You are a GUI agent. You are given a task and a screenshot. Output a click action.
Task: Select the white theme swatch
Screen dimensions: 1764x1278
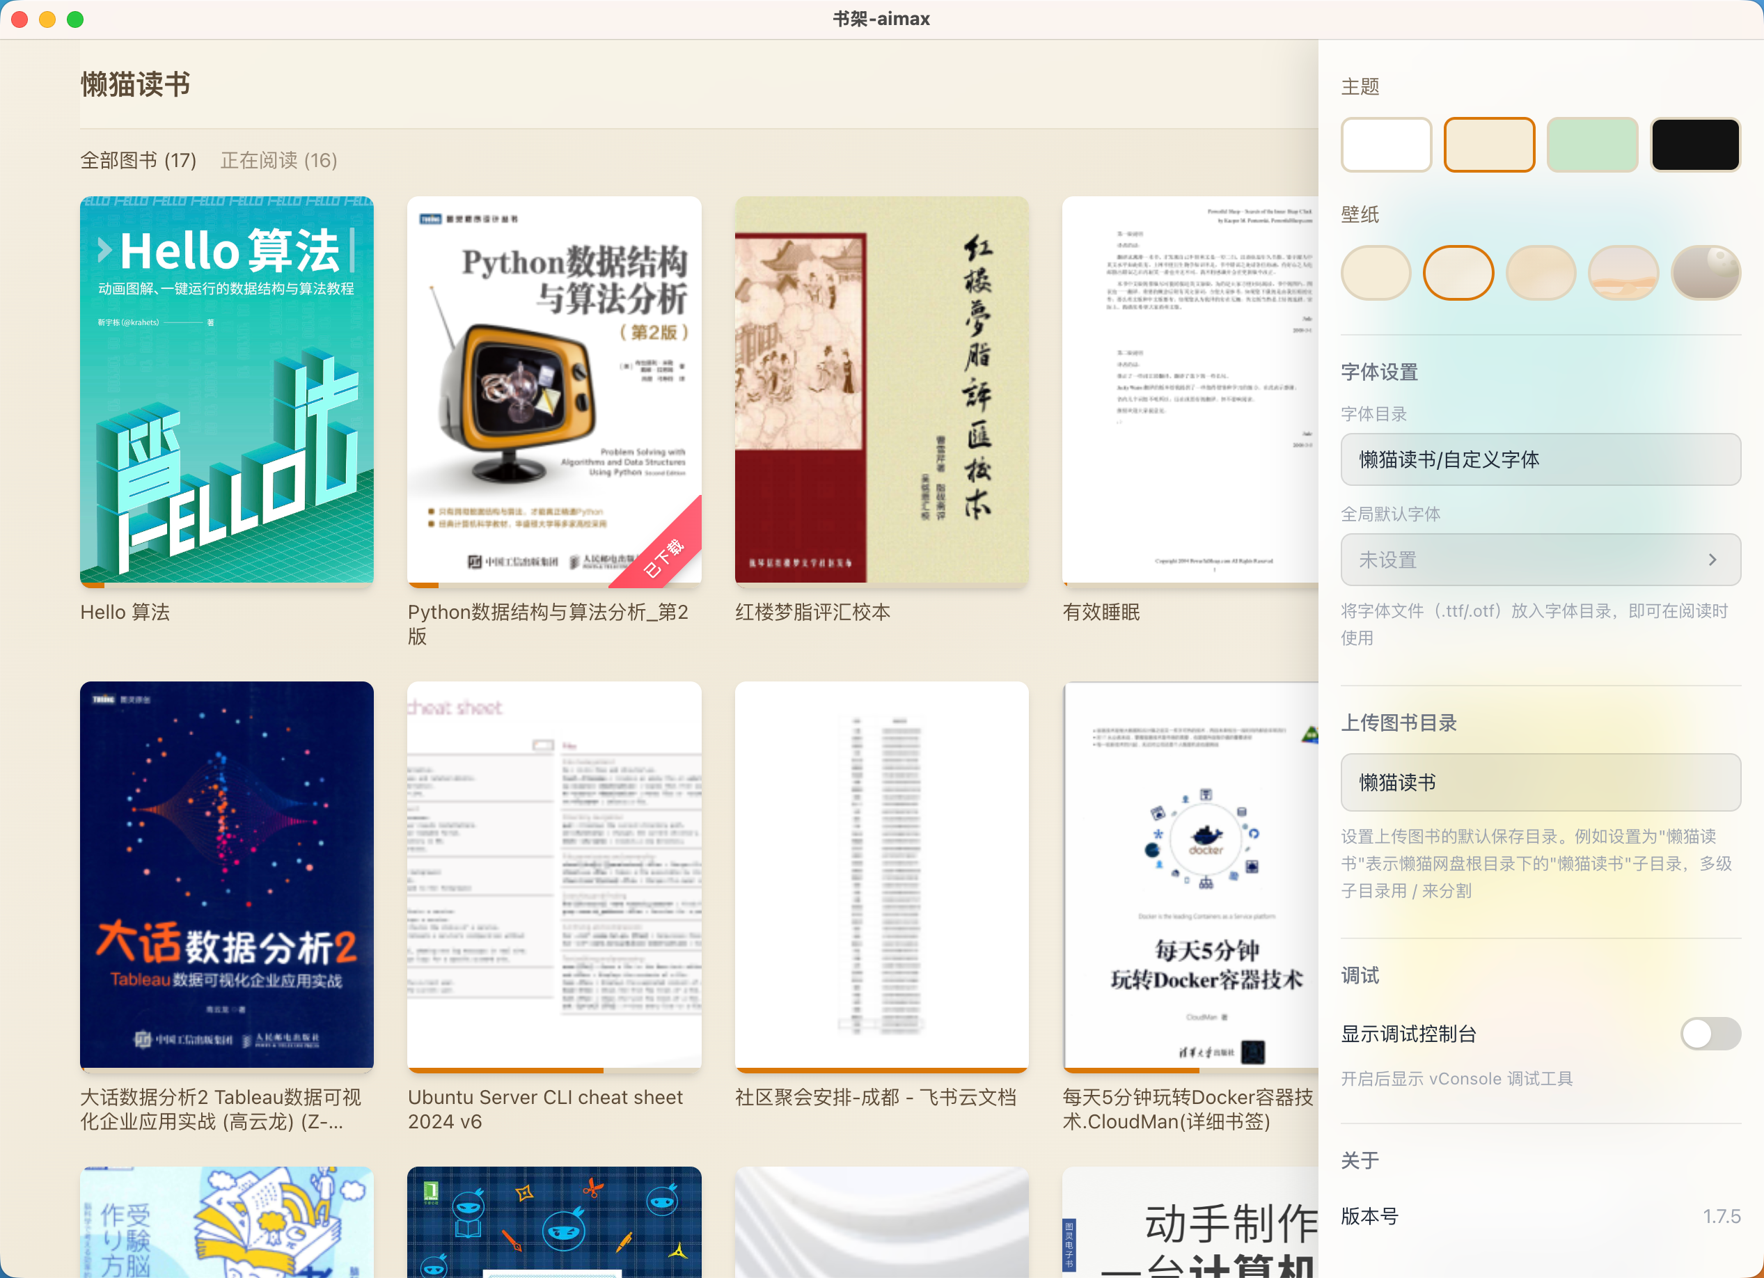tap(1386, 145)
